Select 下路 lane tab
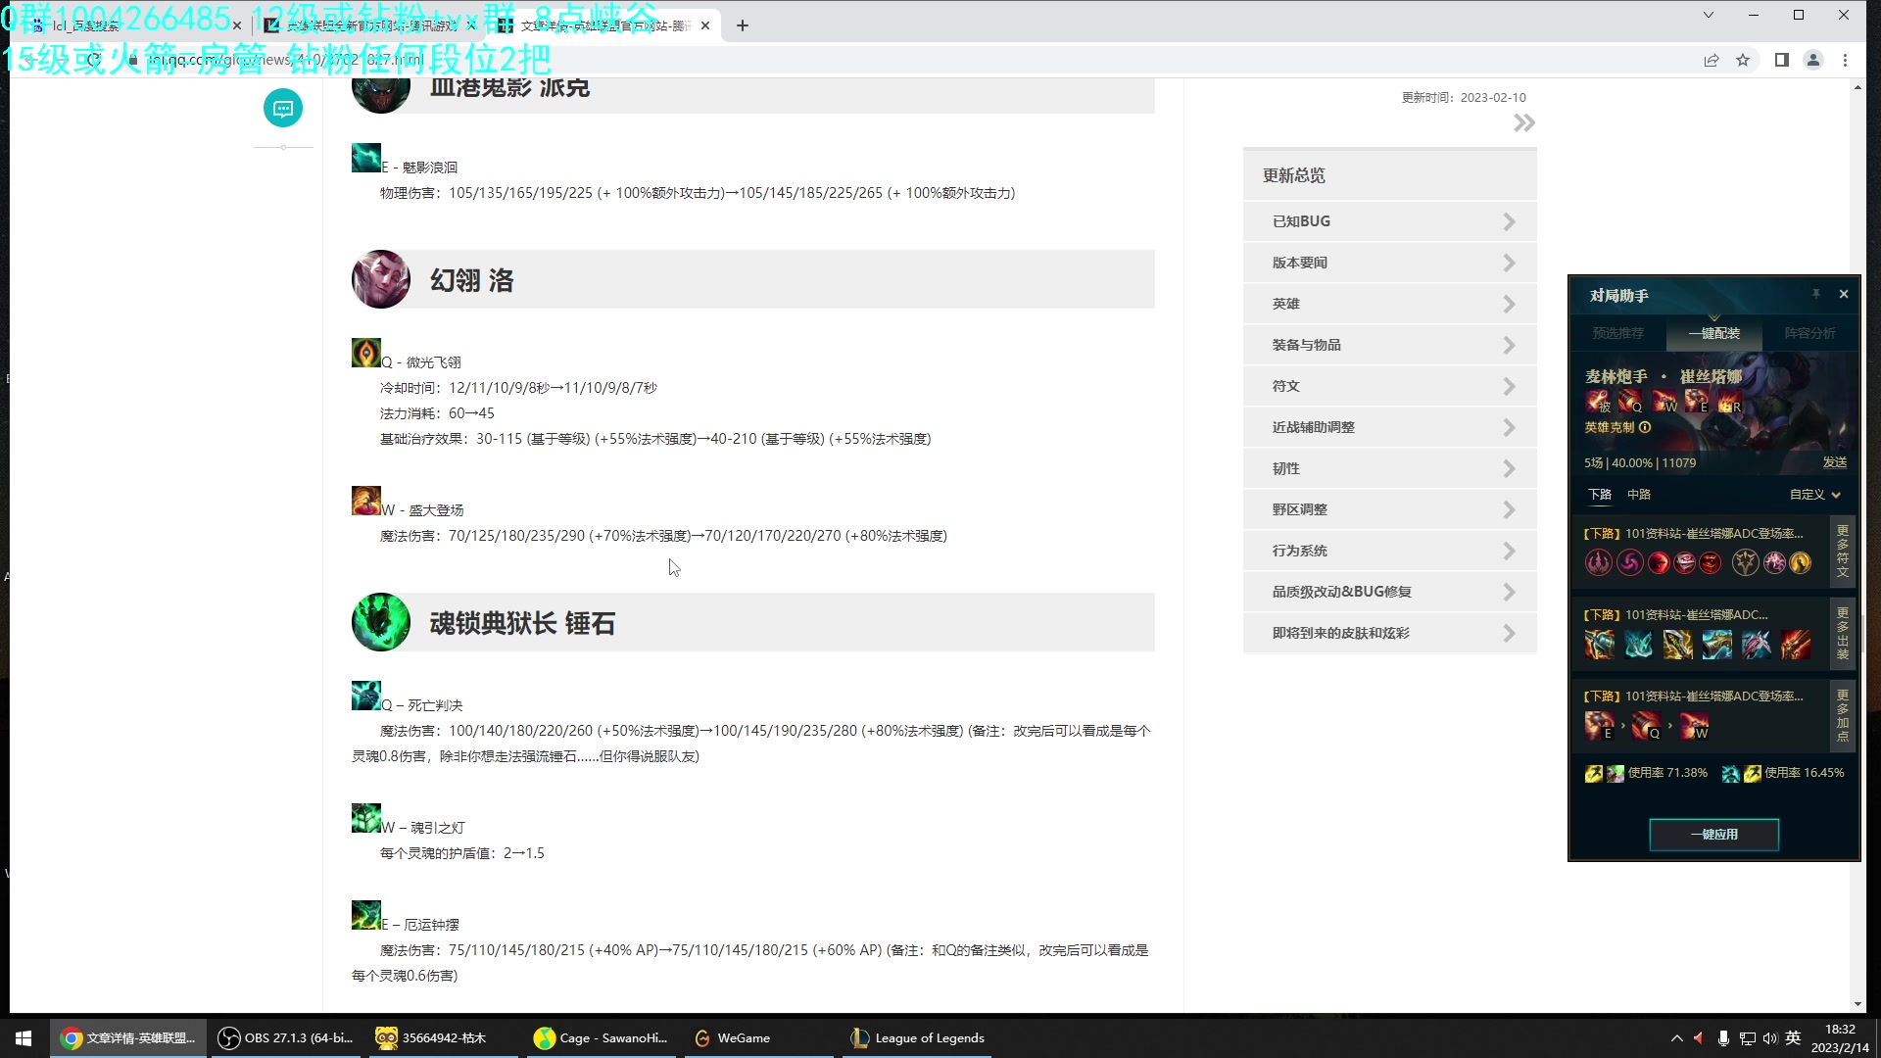This screenshot has width=1881, height=1058. click(1600, 495)
